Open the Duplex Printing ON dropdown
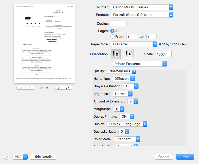Image resolution: width=199 pixels, height=164 pixels. pos(127,117)
